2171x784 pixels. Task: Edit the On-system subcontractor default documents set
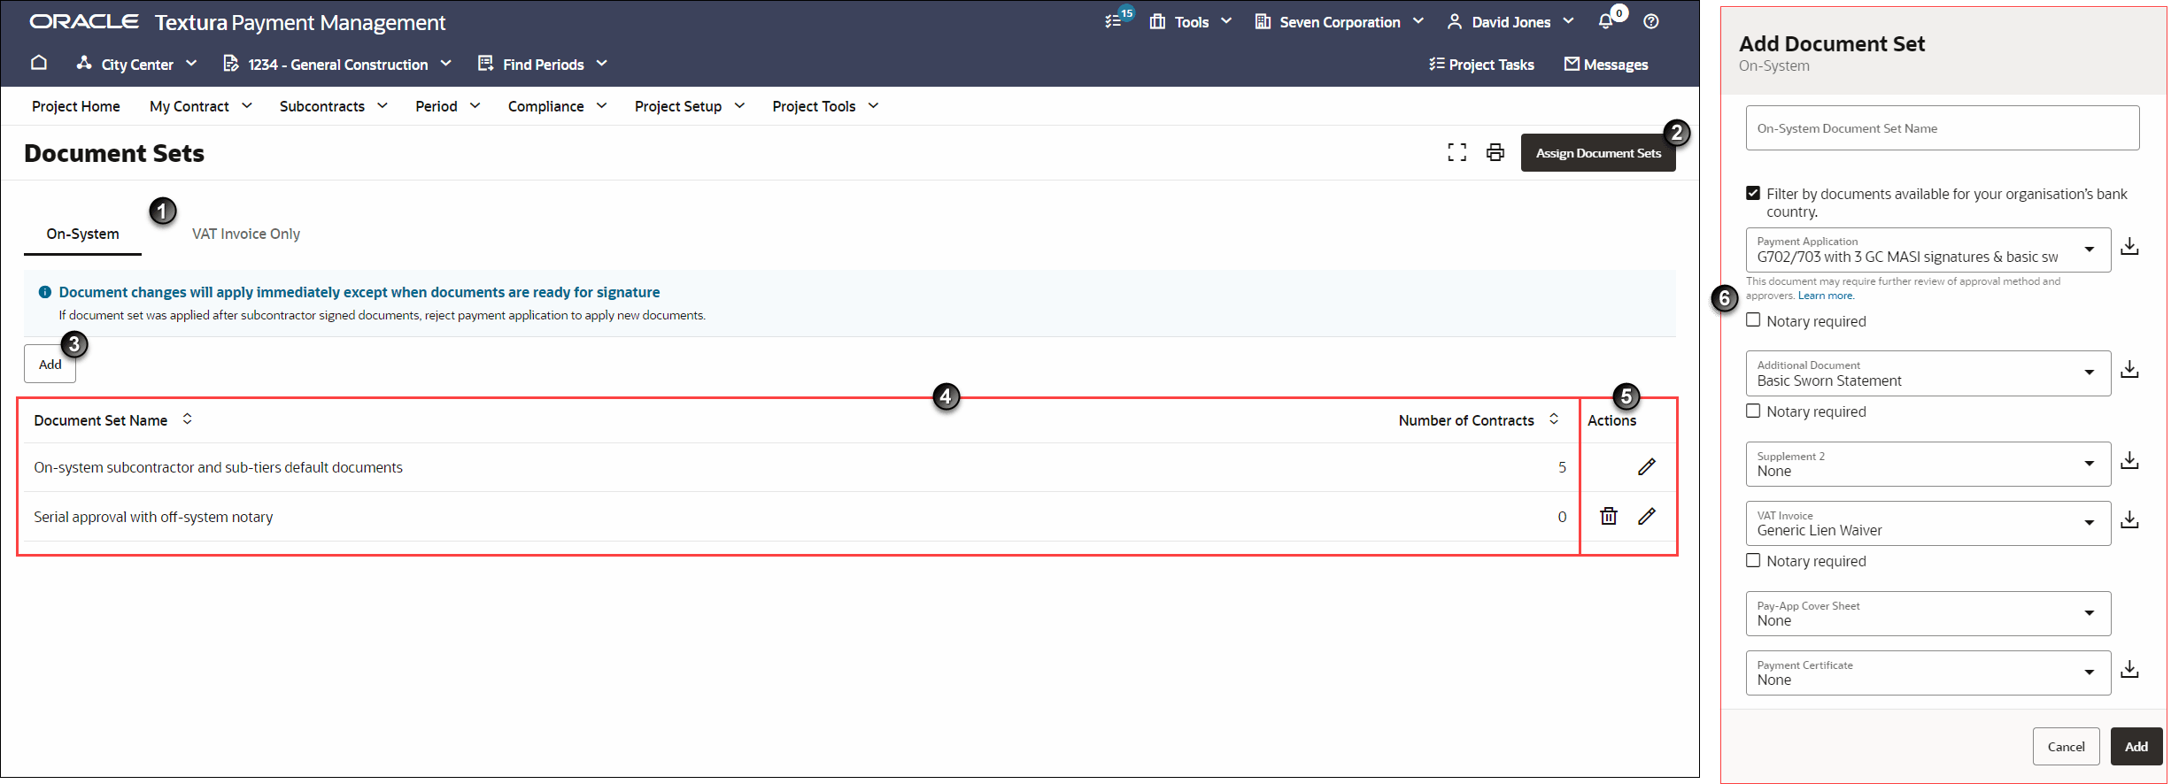(x=1646, y=467)
